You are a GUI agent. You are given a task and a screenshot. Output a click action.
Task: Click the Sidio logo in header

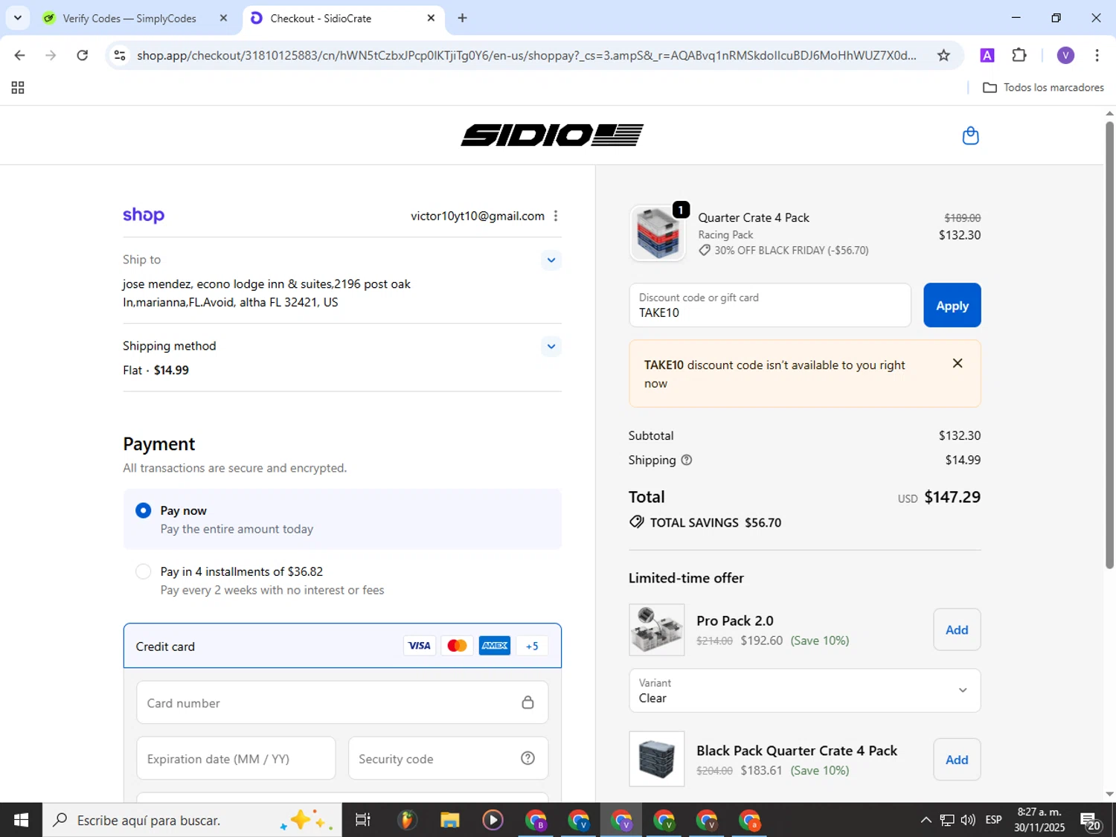(x=552, y=135)
